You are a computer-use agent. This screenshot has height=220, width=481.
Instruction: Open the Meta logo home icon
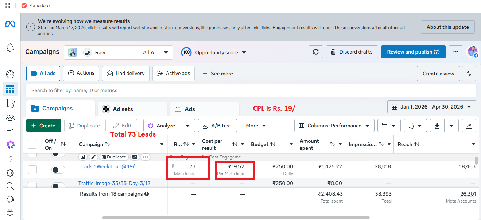[10, 24]
